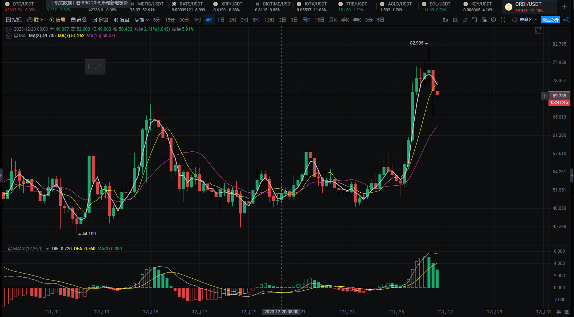Select the 12时 timeframe

269,20
